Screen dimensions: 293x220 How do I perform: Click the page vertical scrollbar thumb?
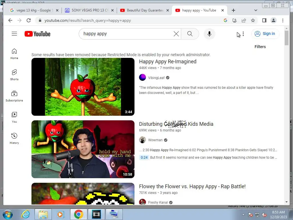coord(286,38)
